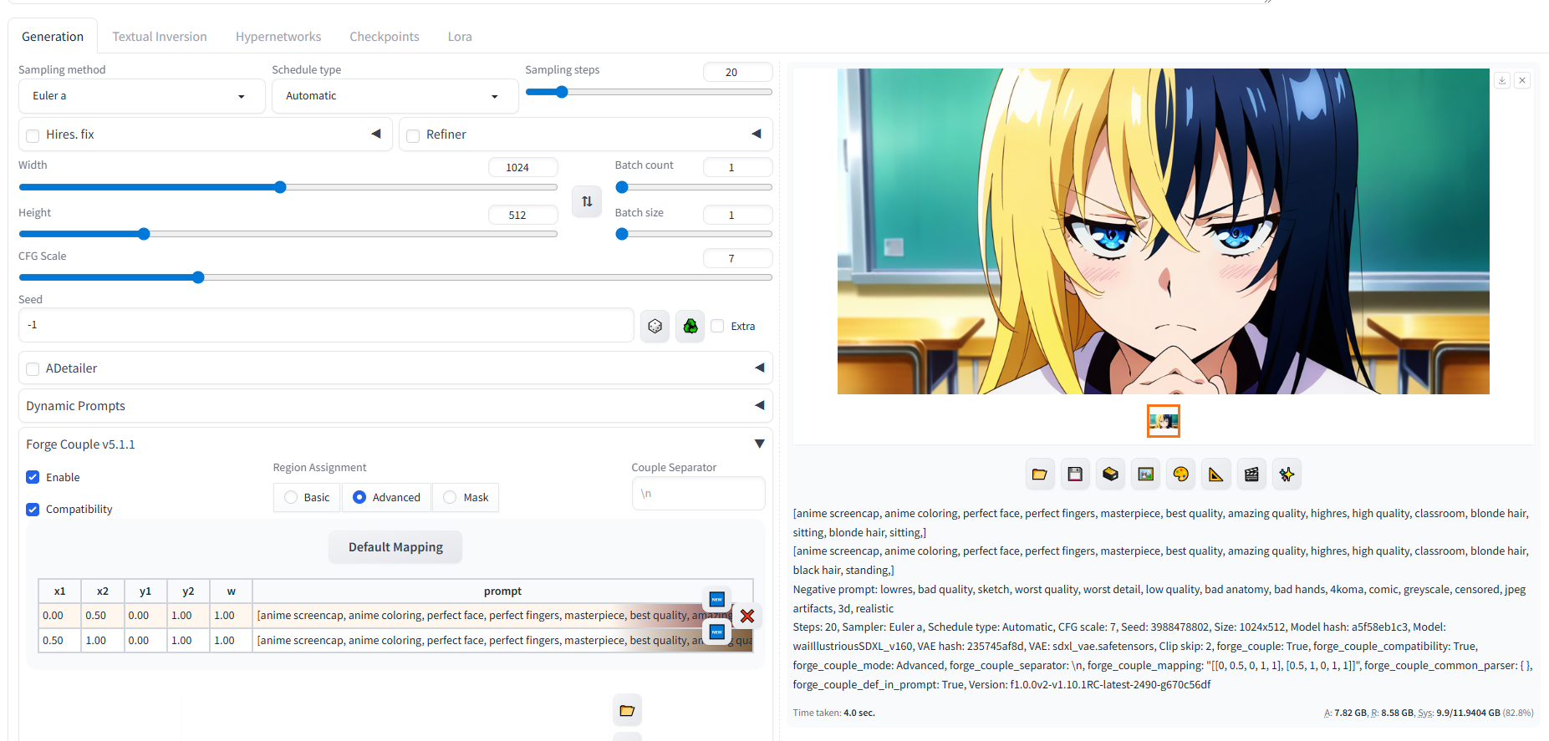Click the generated anime image preview
The width and height of the screenshot is (1549, 741).
tap(1164, 231)
